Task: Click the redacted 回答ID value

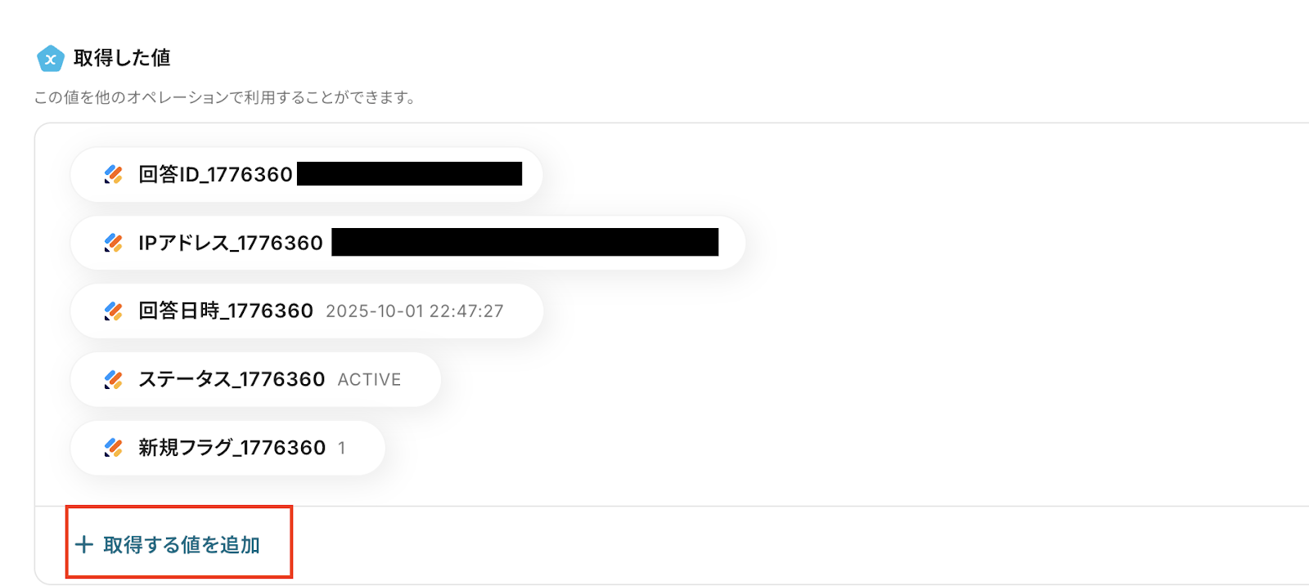Action: pos(409,174)
